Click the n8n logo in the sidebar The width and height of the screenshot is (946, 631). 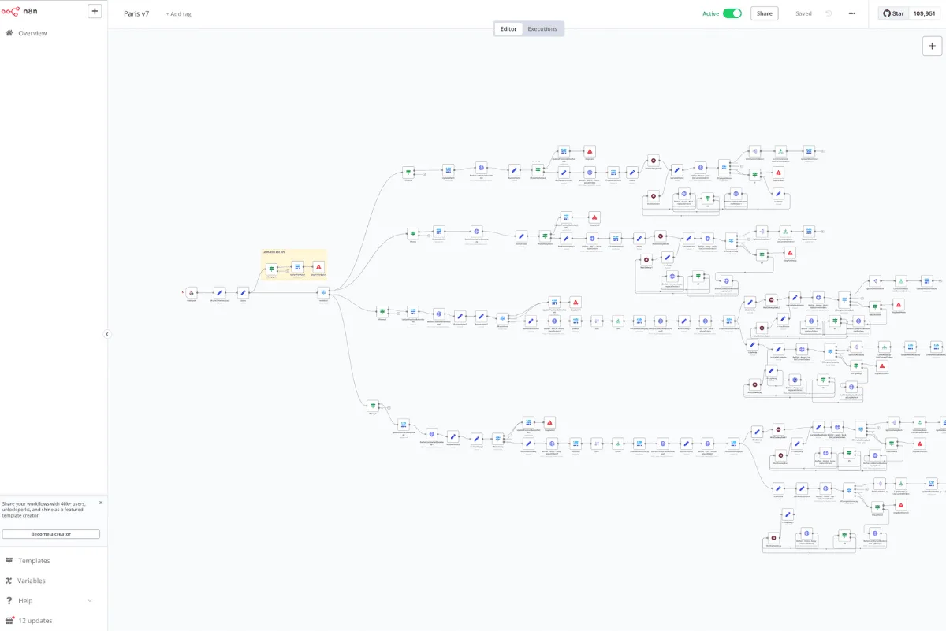coord(20,12)
